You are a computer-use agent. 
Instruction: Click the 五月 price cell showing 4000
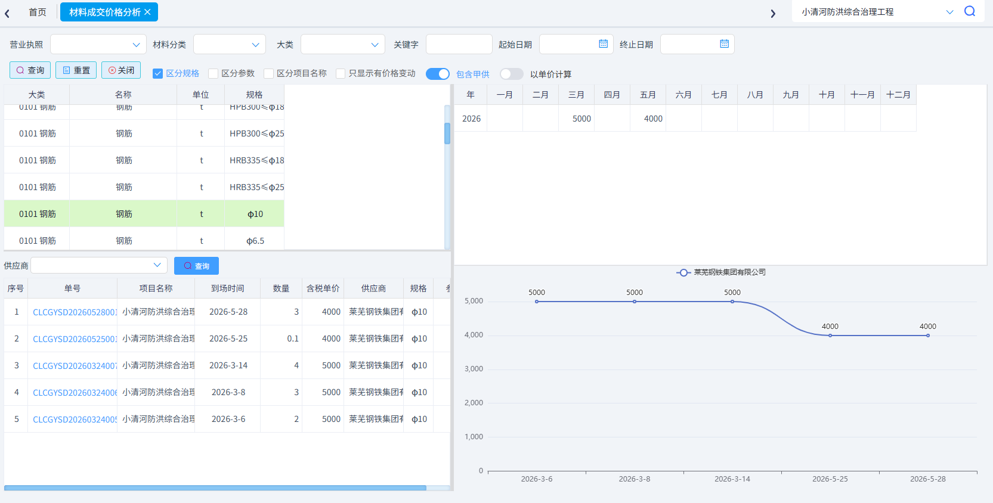(648, 119)
